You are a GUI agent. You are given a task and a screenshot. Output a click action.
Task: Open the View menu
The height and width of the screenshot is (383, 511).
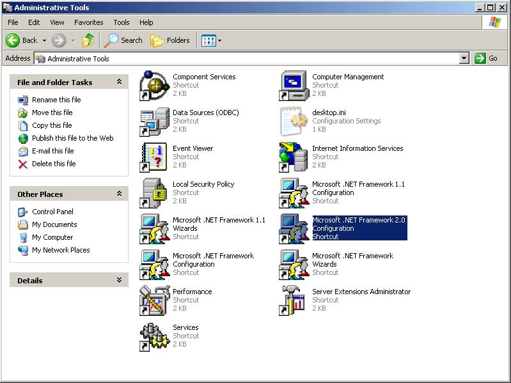point(57,22)
